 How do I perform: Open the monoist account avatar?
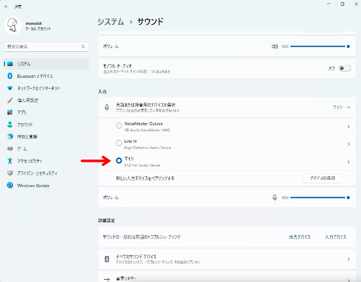[13, 25]
